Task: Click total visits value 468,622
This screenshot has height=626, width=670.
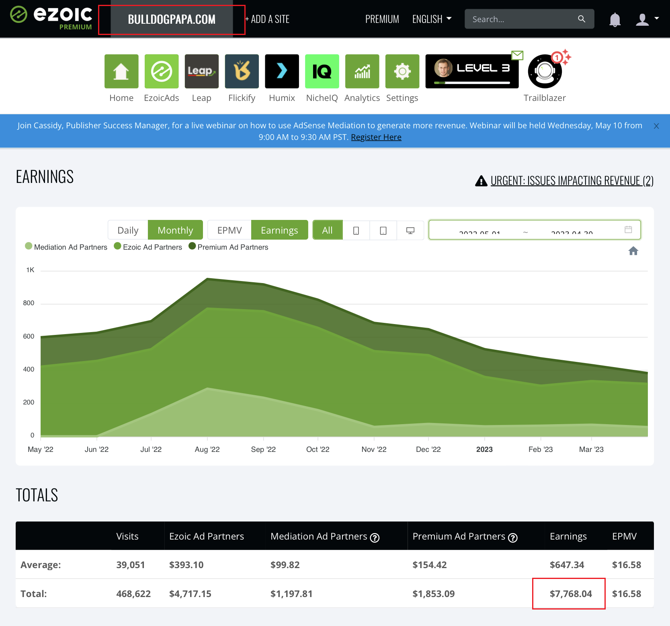Action: (x=133, y=594)
